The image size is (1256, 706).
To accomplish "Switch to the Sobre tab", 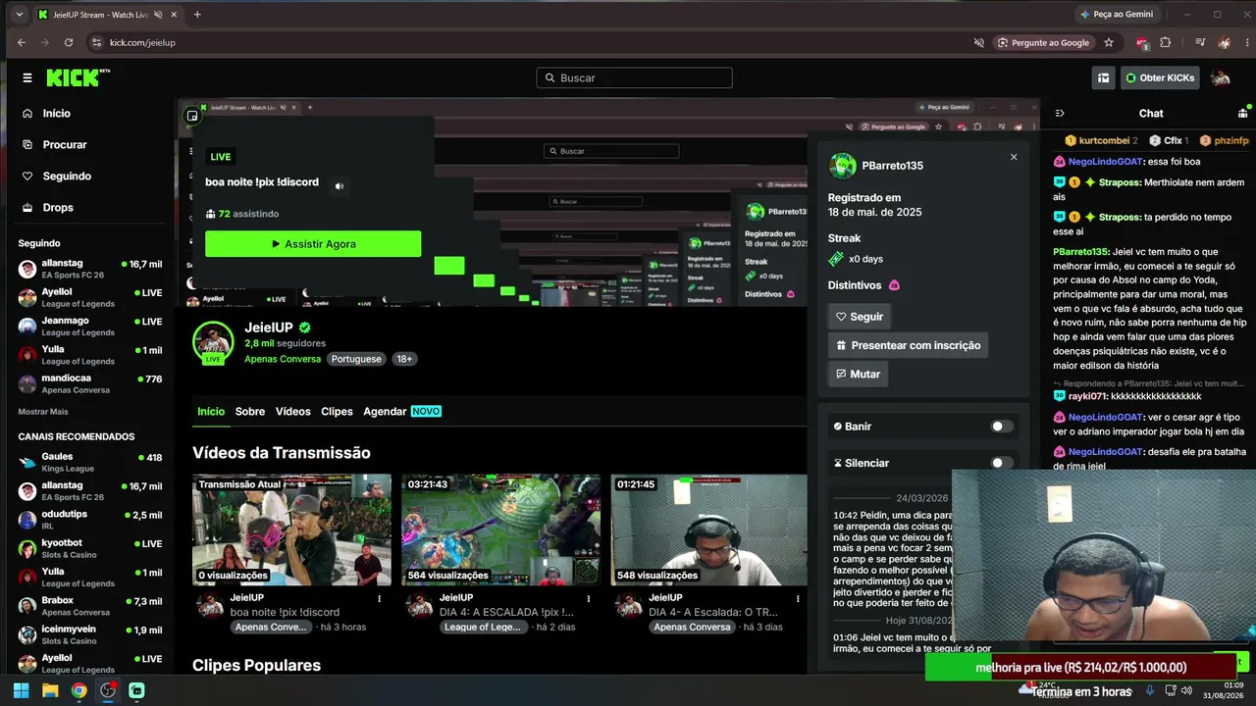I will click(x=250, y=412).
